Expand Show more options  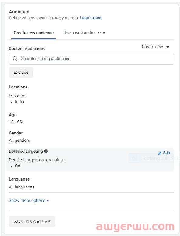[x=29, y=201]
